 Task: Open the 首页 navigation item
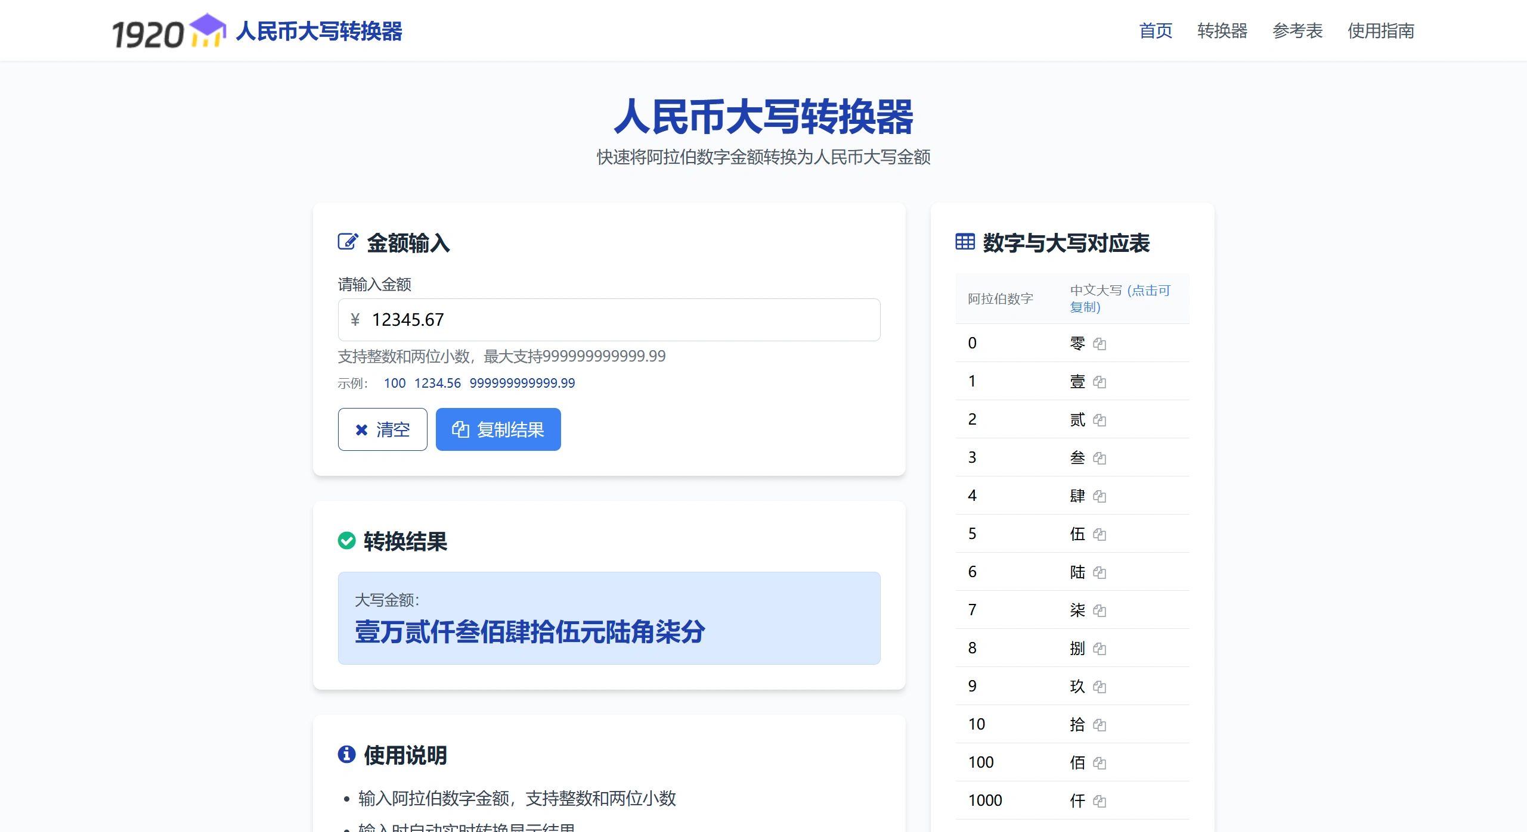coord(1155,30)
